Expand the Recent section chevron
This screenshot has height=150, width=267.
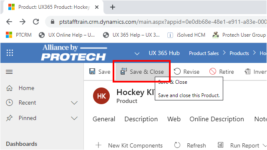pyautogui.click(x=74, y=103)
